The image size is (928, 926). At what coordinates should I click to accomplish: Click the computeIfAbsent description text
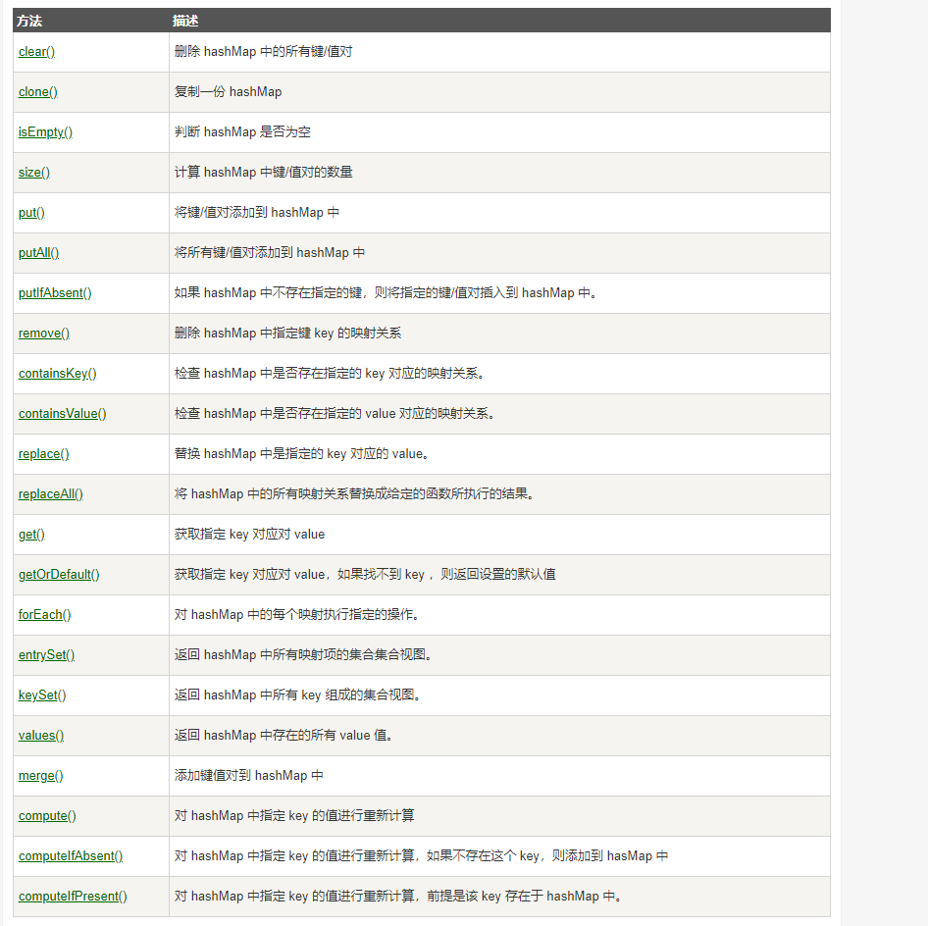click(422, 856)
